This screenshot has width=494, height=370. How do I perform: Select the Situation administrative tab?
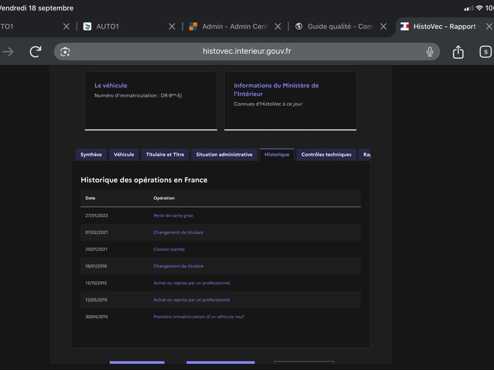pos(224,155)
